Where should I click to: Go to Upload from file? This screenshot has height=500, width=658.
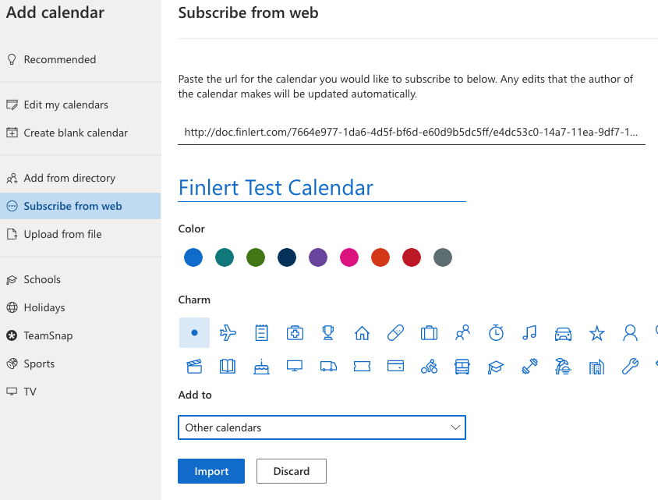pos(62,234)
